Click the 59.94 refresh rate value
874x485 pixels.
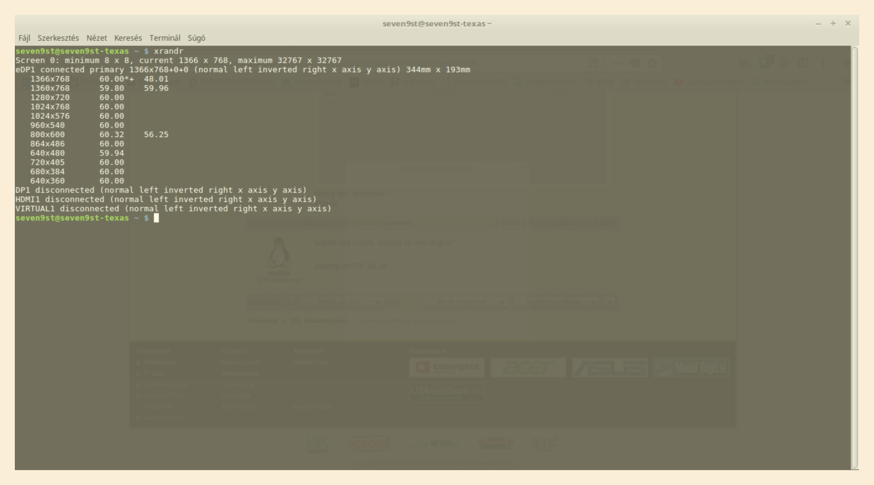(112, 153)
